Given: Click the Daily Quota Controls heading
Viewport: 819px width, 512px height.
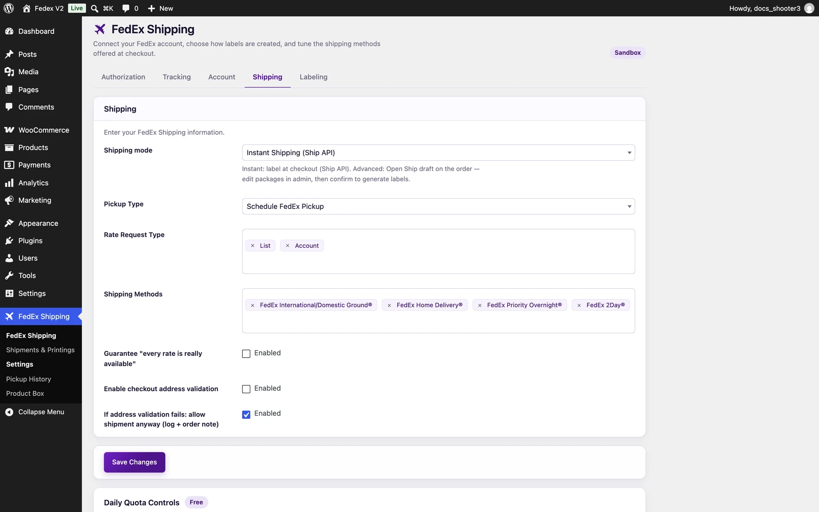Looking at the screenshot, I should pos(142,502).
